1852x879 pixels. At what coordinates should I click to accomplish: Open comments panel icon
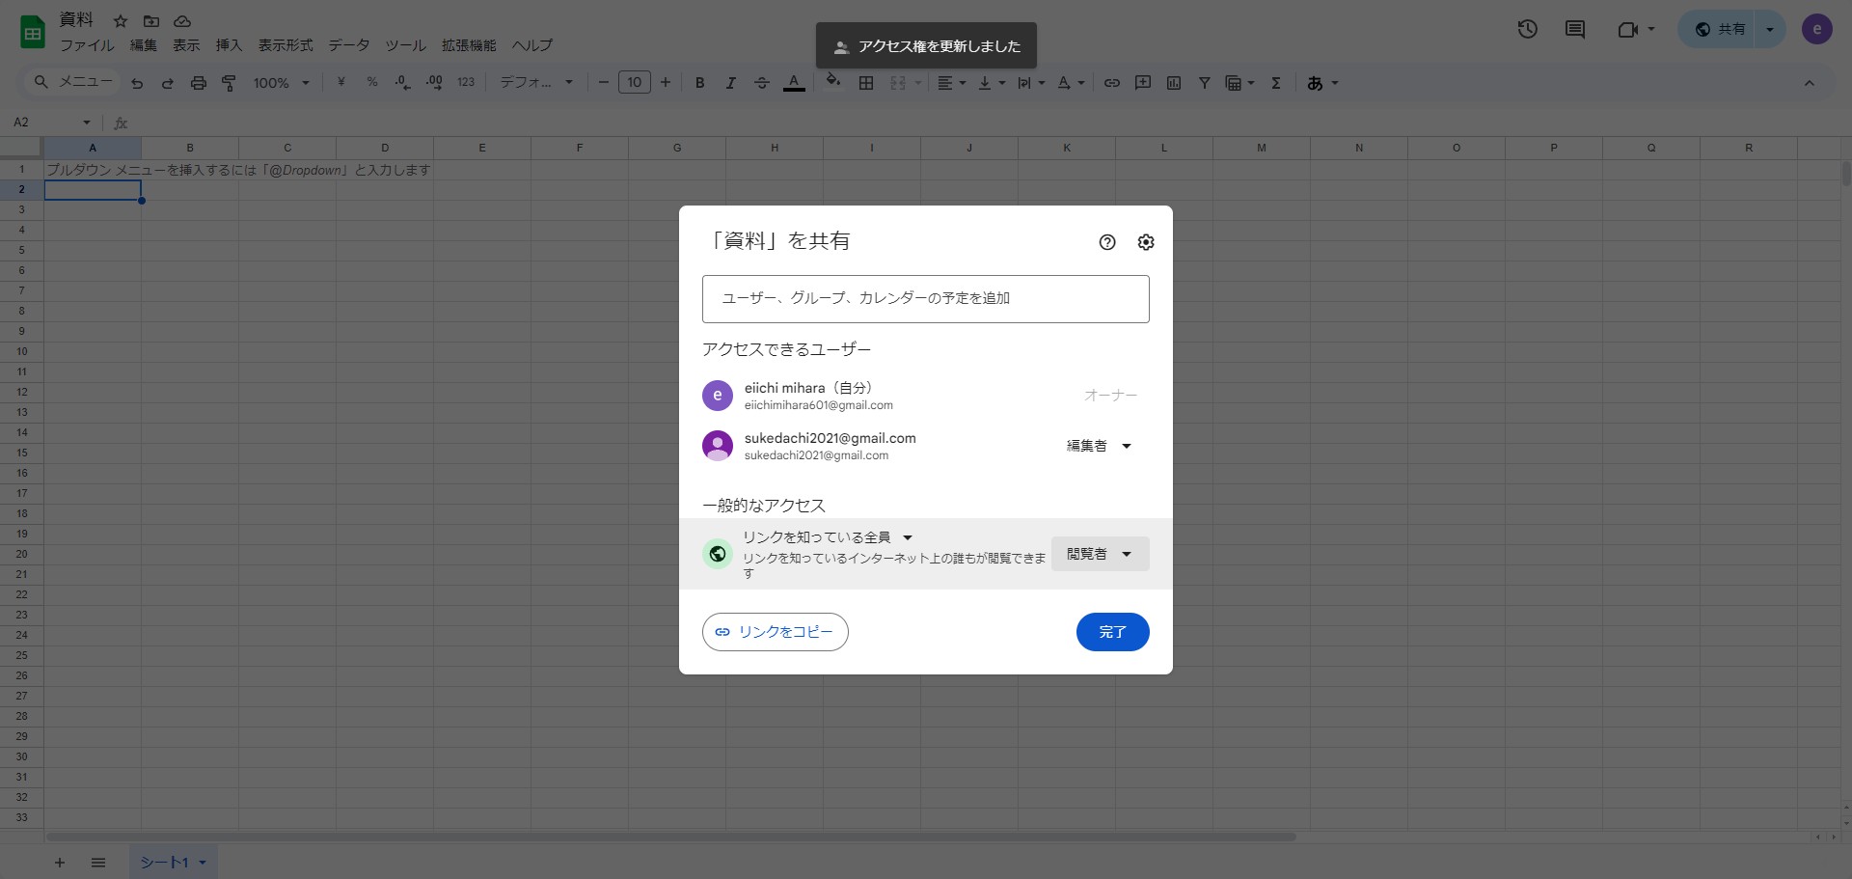[x=1575, y=29]
